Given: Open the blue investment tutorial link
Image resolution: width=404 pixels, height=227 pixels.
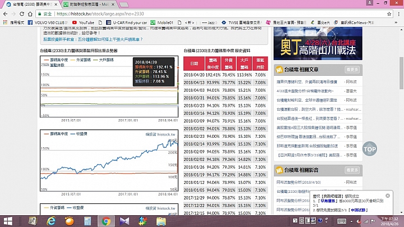Looking at the screenshot, I should (x=93, y=39).
